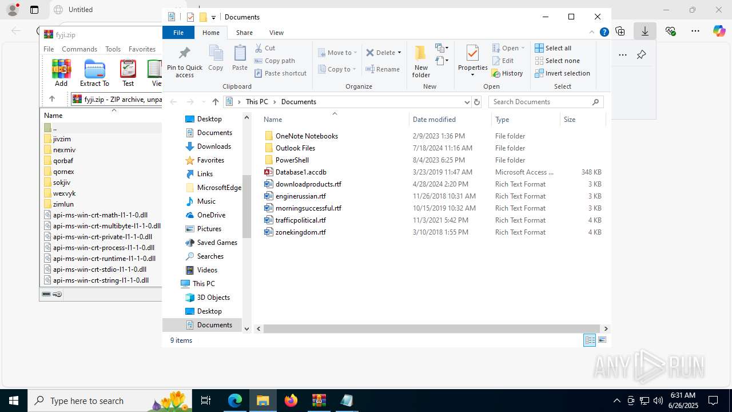
Task: Open Easy access dropdown in New group
Action: click(x=441, y=61)
